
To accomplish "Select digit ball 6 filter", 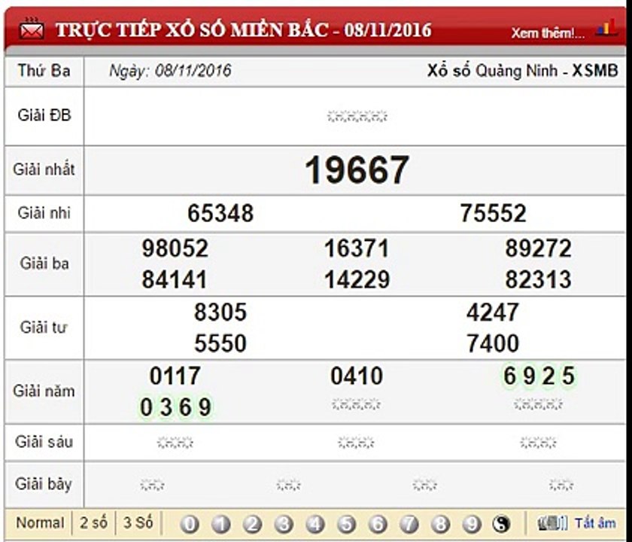I will click(378, 524).
